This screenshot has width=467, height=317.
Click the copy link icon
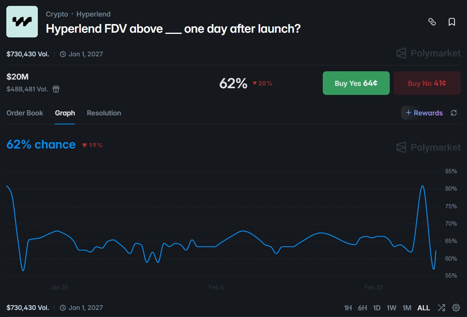[x=432, y=22]
